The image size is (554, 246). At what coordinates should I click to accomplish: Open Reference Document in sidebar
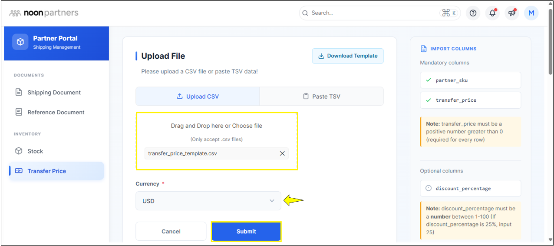click(56, 112)
